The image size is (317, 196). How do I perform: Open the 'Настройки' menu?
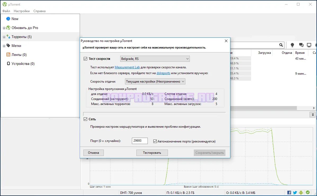coord(22,11)
